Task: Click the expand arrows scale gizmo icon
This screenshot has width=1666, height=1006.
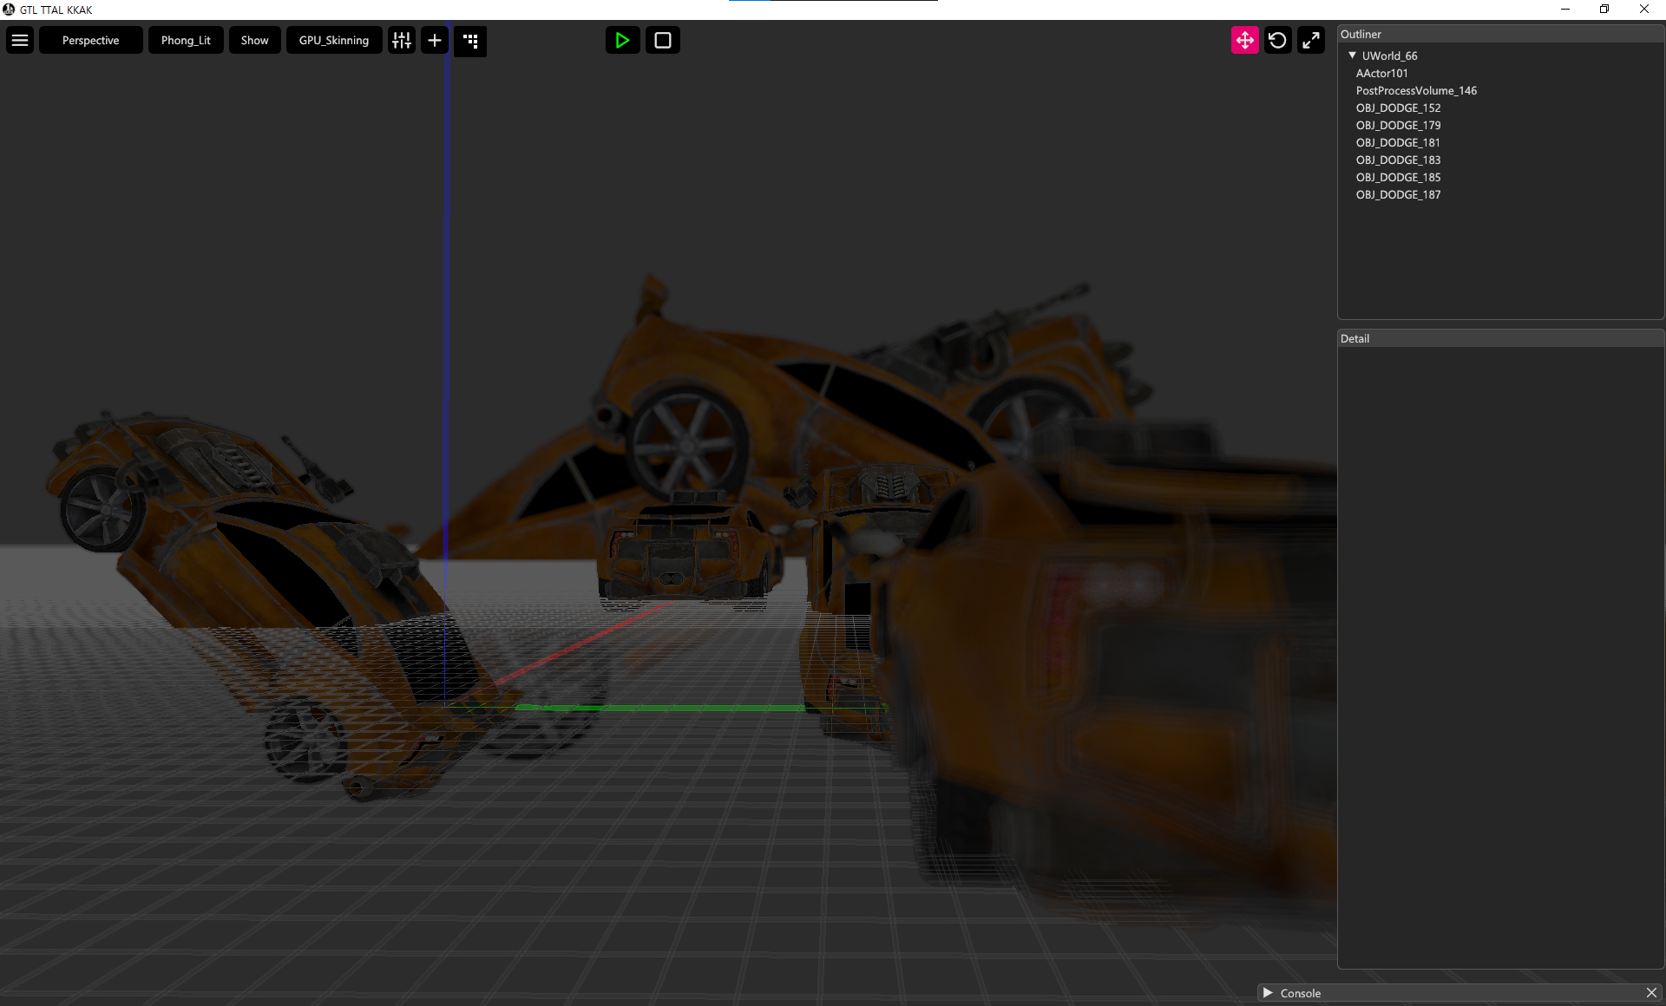Action: tap(1311, 40)
